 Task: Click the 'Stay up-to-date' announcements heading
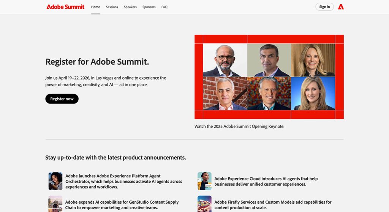[x=115, y=158]
